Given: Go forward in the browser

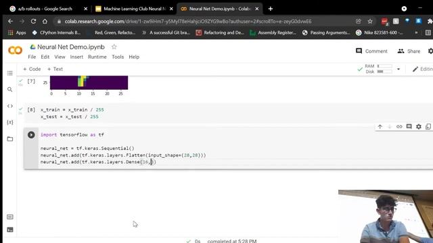Looking at the screenshot, I should (22, 21).
